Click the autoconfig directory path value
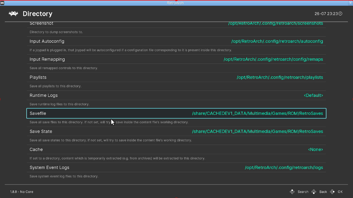This screenshot has height=198, width=353. coord(277,41)
